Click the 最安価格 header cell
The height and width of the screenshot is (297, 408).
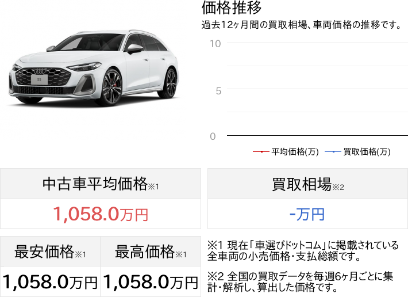(x=50, y=252)
